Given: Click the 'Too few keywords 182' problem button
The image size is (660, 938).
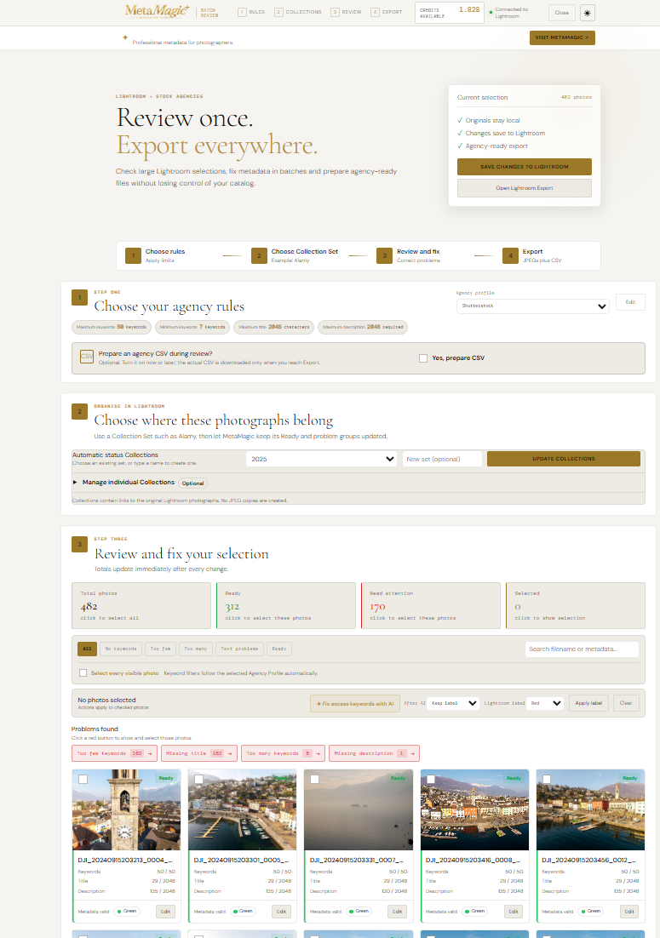Looking at the screenshot, I should click(x=114, y=753).
